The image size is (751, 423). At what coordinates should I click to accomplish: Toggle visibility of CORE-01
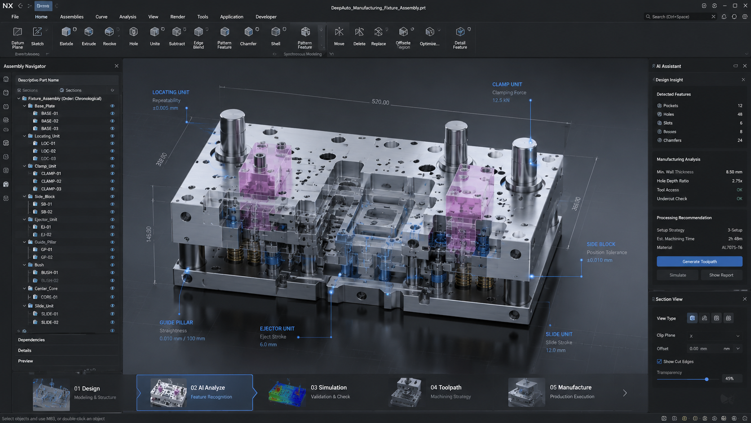[x=112, y=297]
